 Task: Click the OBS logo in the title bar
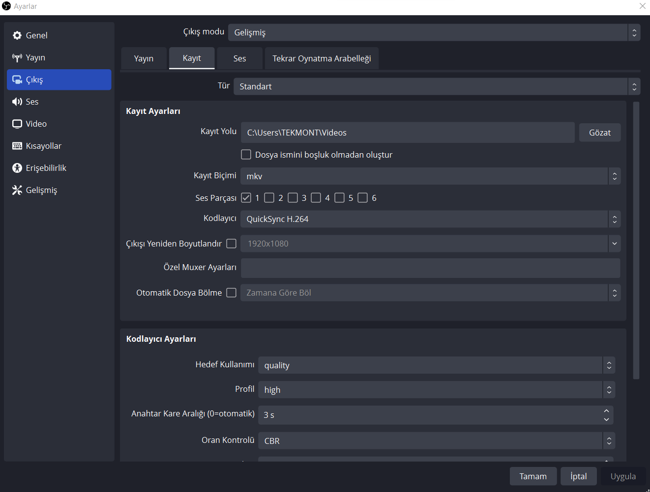6,6
